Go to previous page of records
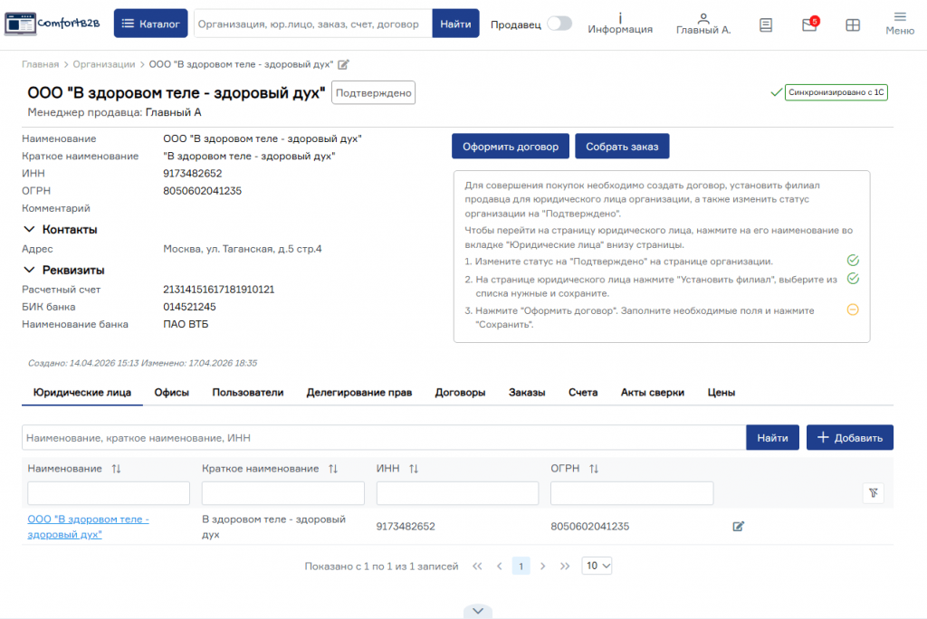 (x=500, y=567)
